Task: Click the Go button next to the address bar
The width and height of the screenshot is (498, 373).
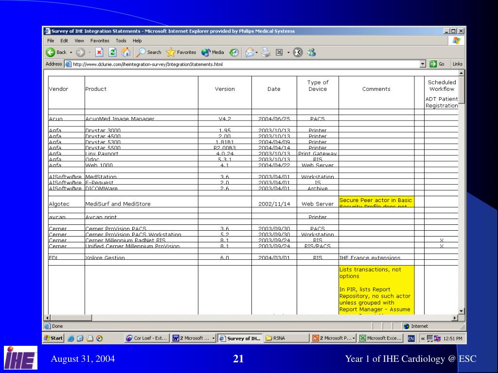Action: click(x=437, y=64)
